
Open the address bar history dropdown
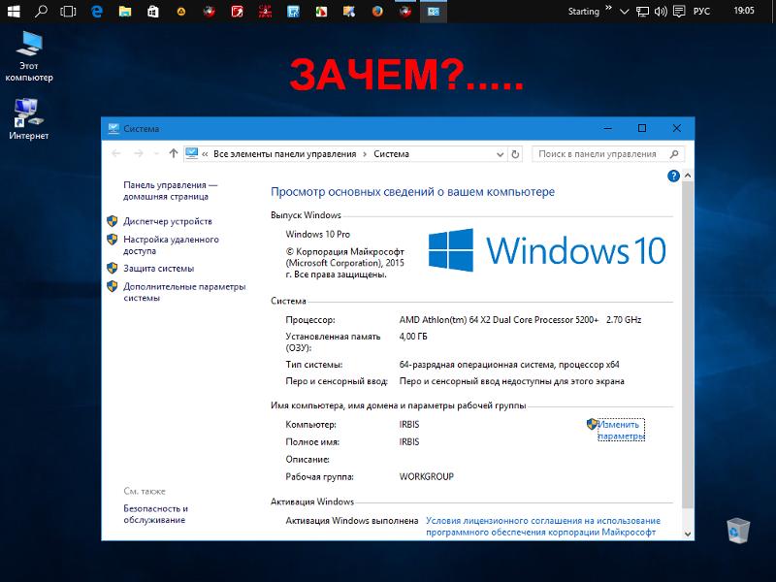coord(500,154)
